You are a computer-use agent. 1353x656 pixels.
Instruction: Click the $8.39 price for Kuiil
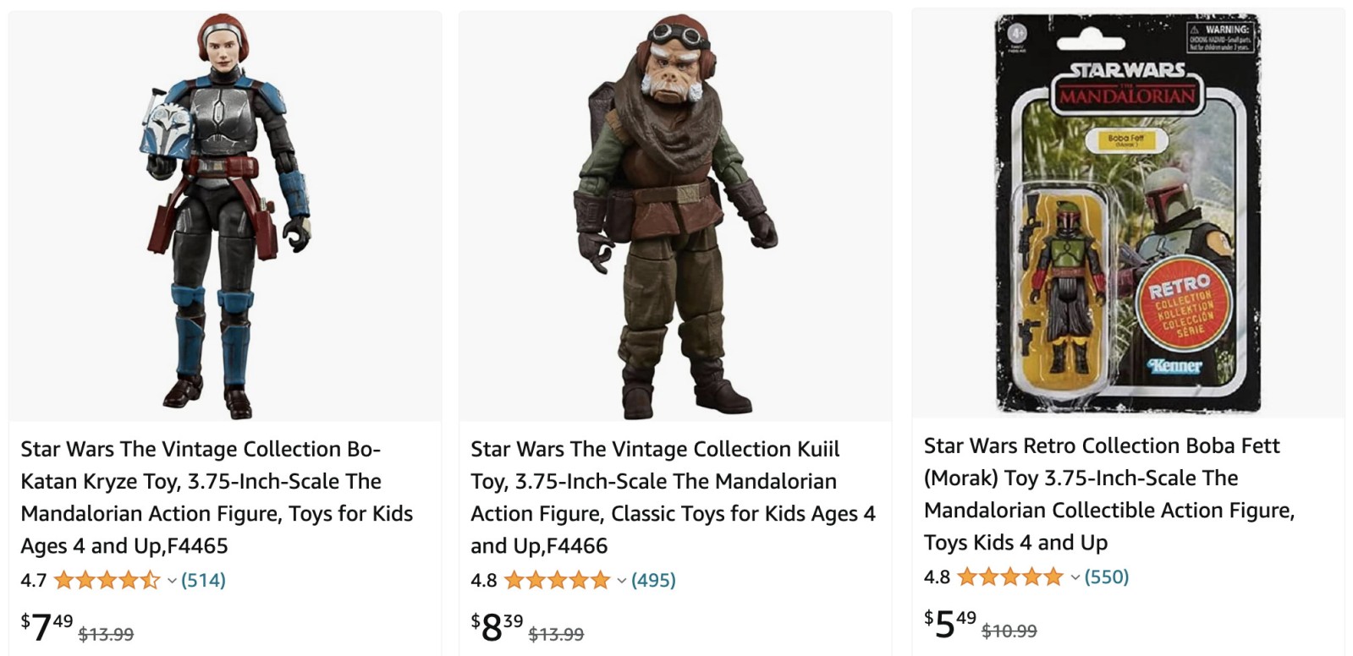click(x=497, y=627)
